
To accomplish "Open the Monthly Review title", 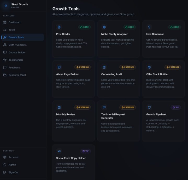I will (66, 114).
